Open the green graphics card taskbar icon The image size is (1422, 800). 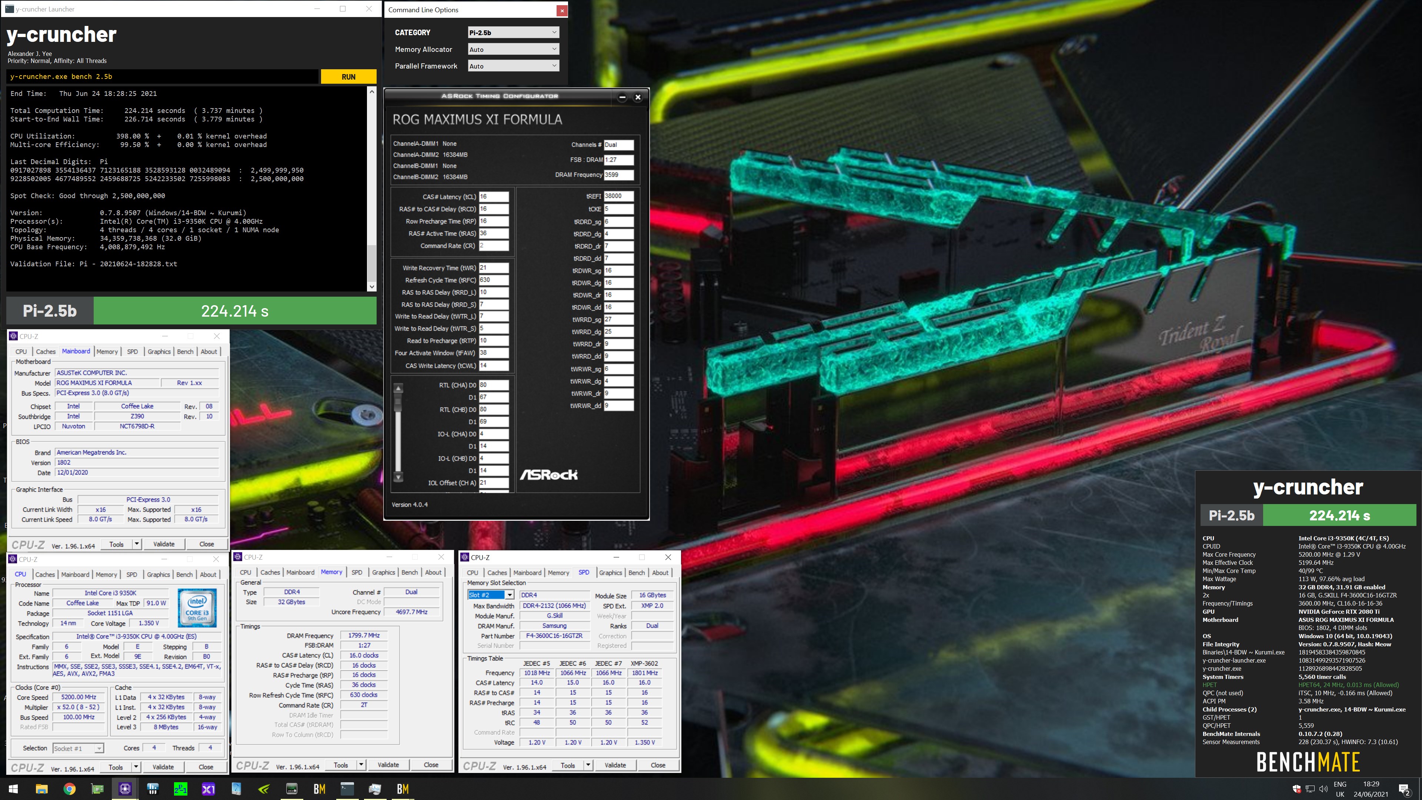97,789
